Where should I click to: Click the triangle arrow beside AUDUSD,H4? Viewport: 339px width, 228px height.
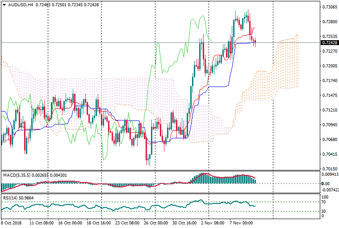pyautogui.click(x=4, y=5)
